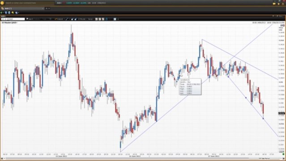The image size is (286, 161).
Task: Expand the drawing tools dropdown arrow
Action: pyautogui.click(x=69, y=19)
